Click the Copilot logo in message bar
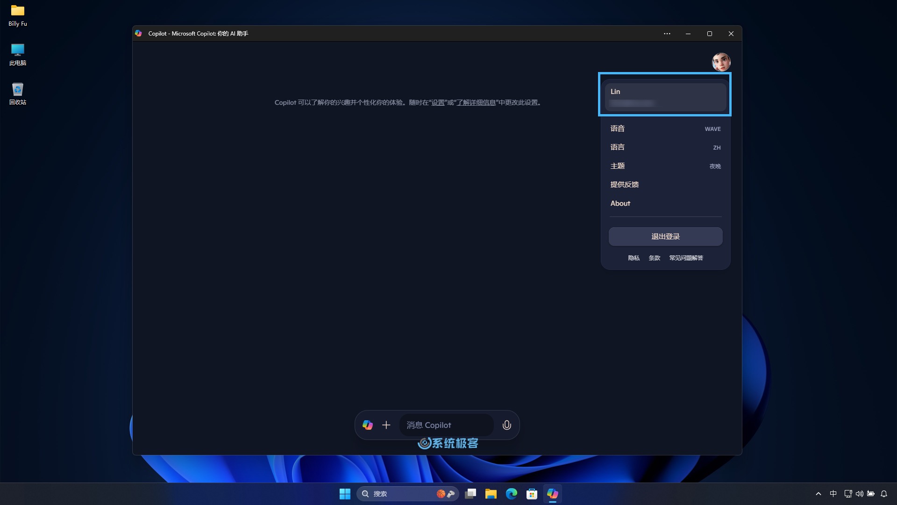This screenshot has width=897, height=505. [368, 425]
